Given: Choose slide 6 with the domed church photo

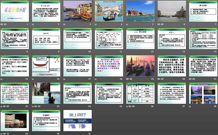Looking at the screenshot, I should tap(170, 11).
